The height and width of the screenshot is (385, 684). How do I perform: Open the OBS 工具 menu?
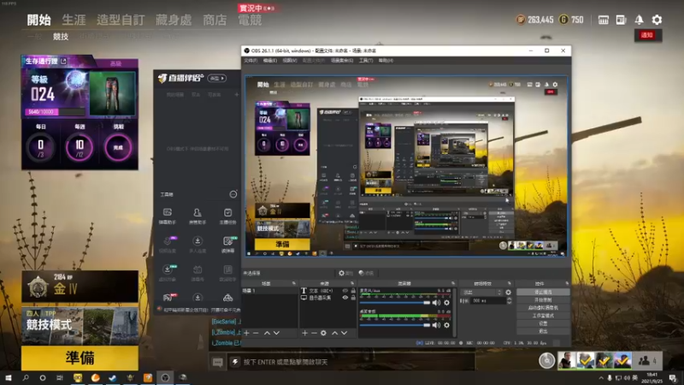[x=366, y=61]
